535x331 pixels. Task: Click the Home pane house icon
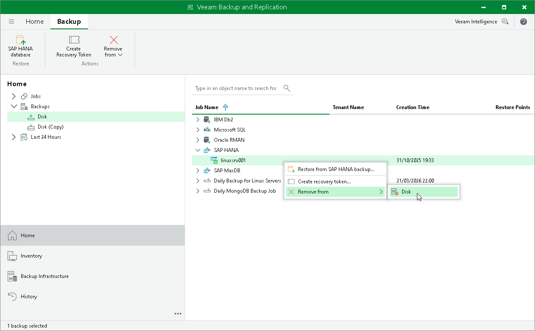point(12,236)
